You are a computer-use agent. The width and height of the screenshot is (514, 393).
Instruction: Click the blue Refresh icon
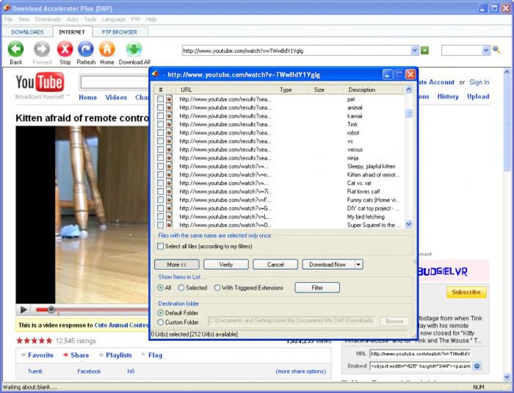[86, 49]
